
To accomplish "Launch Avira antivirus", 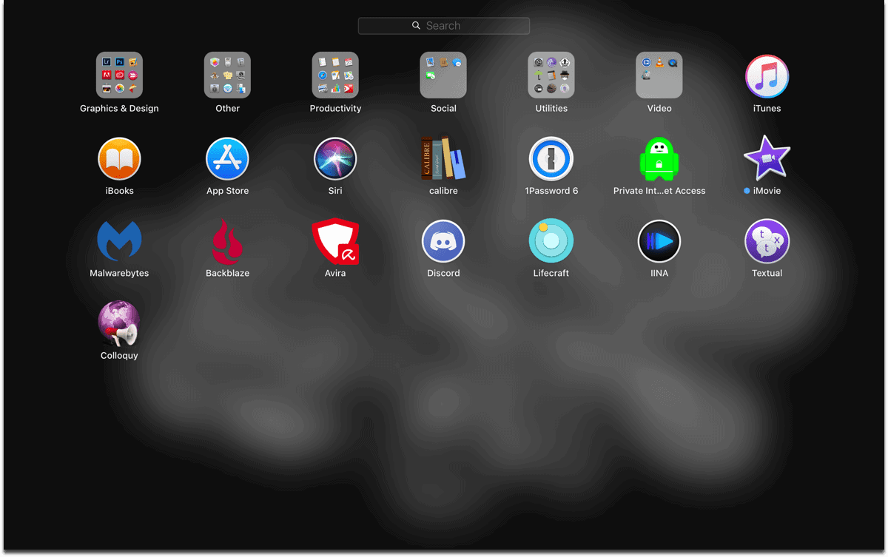I will (335, 241).
